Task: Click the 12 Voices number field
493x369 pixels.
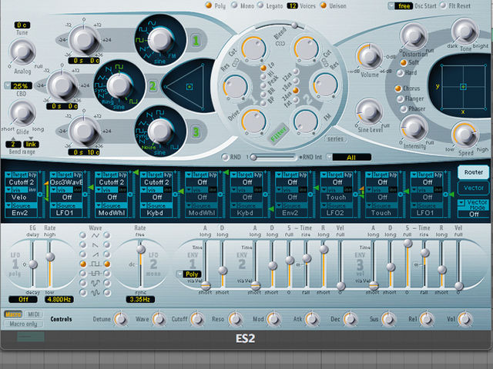Action: pos(292,5)
